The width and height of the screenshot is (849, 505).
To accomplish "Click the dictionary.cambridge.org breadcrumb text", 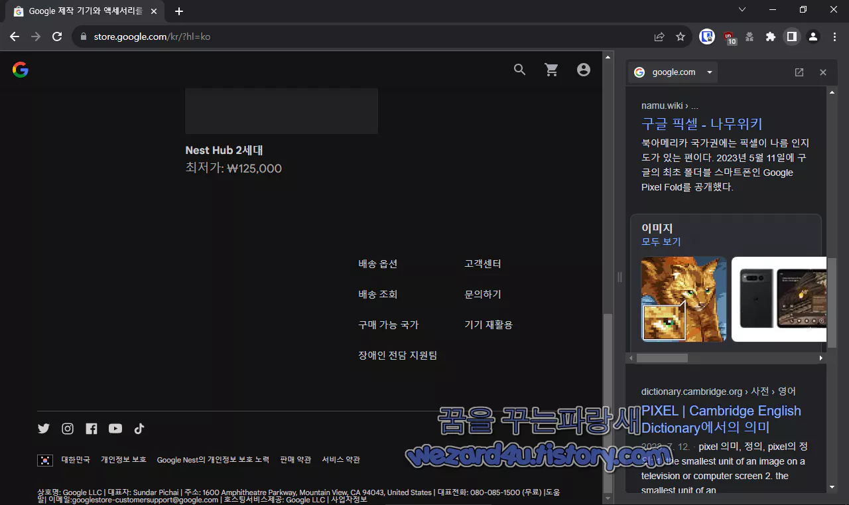I will [718, 392].
